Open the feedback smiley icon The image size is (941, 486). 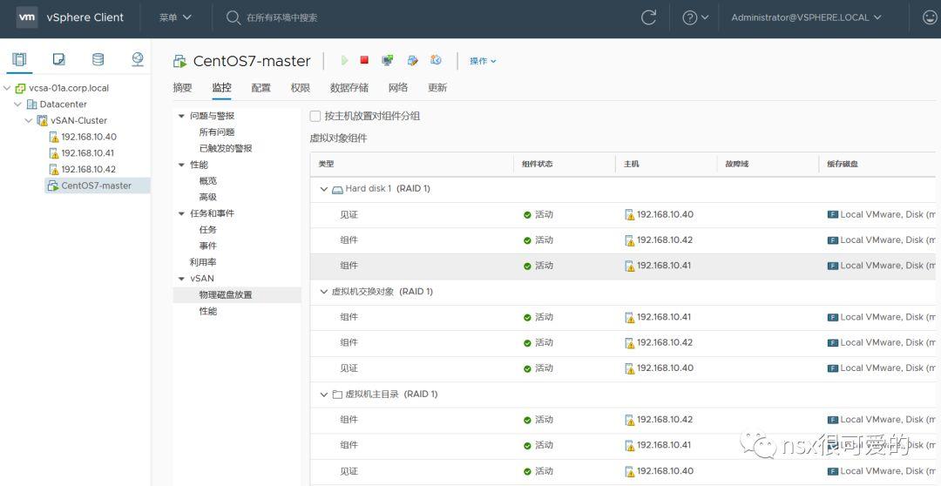pyautogui.click(x=929, y=17)
